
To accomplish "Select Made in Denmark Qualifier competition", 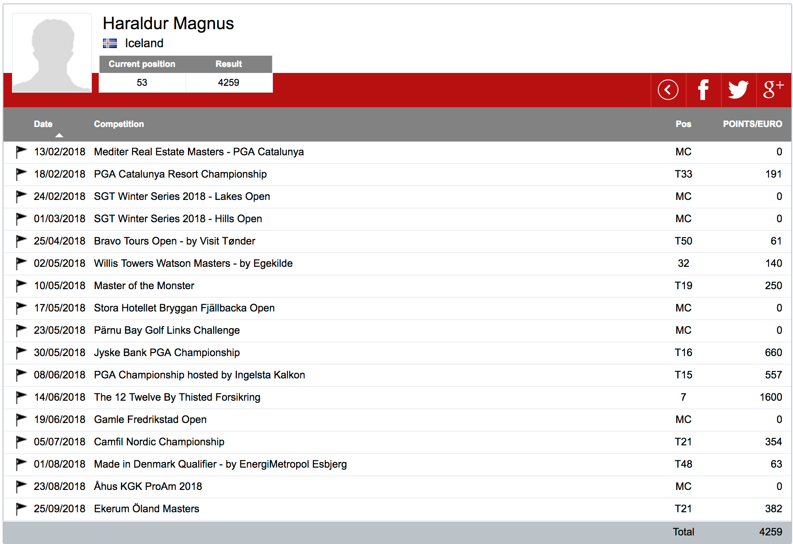I will [x=220, y=464].
